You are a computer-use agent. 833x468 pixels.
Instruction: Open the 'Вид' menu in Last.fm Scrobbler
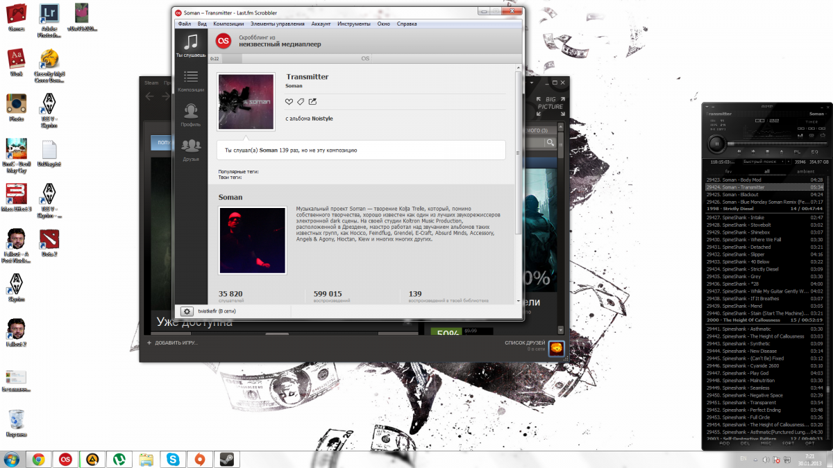point(202,24)
